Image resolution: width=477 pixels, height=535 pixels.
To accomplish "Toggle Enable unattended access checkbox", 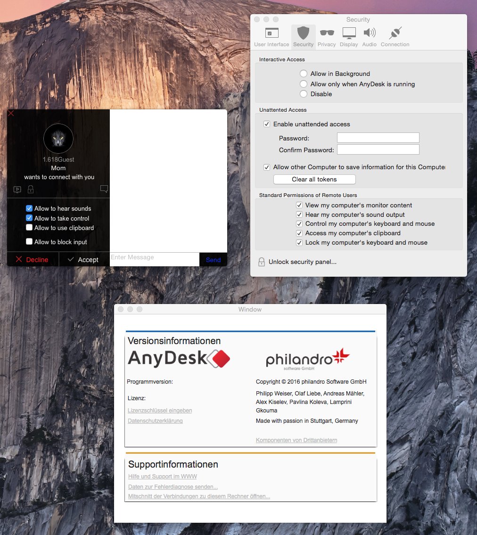I will tap(267, 124).
